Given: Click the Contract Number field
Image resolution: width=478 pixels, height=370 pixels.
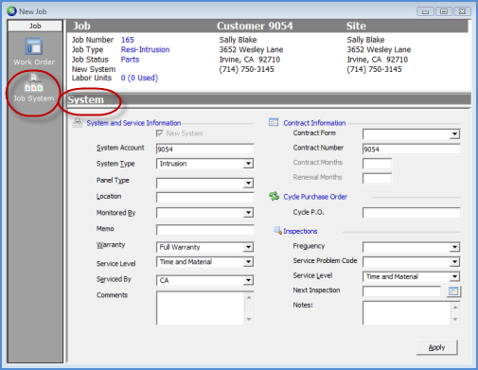Looking at the screenshot, I should pos(412,149).
